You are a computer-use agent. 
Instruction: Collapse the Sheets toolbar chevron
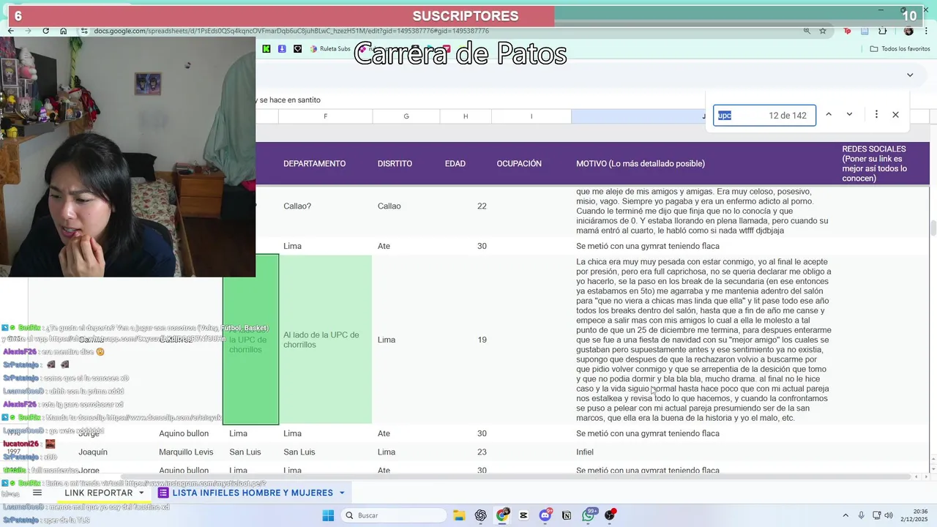point(910,75)
